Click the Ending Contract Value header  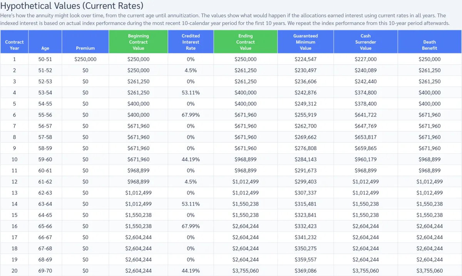click(245, 42)
